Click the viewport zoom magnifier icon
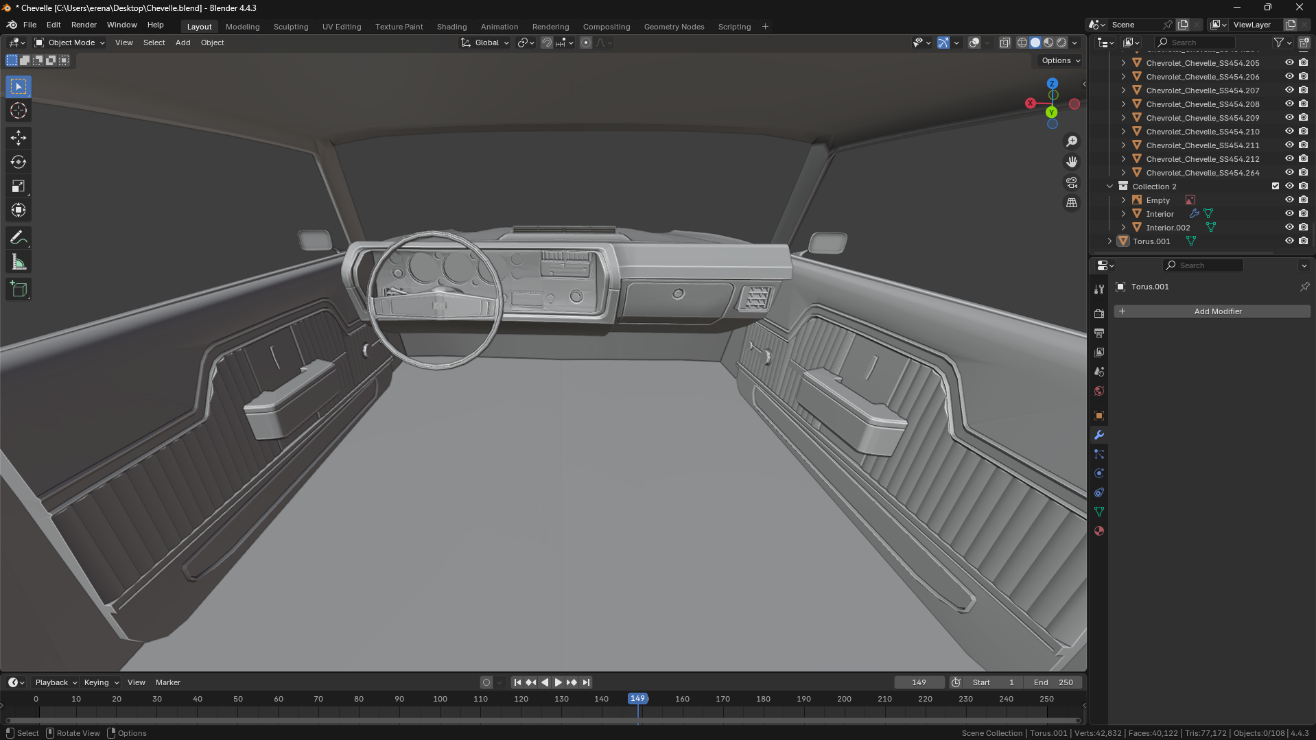1316x740 pixels. tap(1072, 141)
